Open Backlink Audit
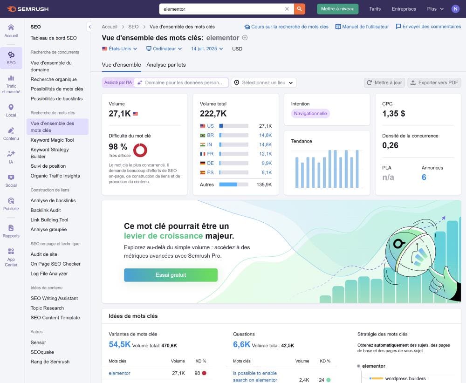The image size is (466, 383). [x=46, y=210]
